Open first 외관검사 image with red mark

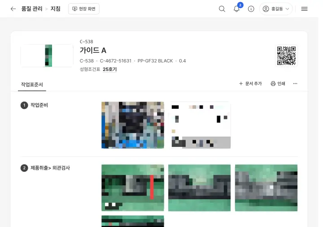pyautogui.click(x=133, y=188)
